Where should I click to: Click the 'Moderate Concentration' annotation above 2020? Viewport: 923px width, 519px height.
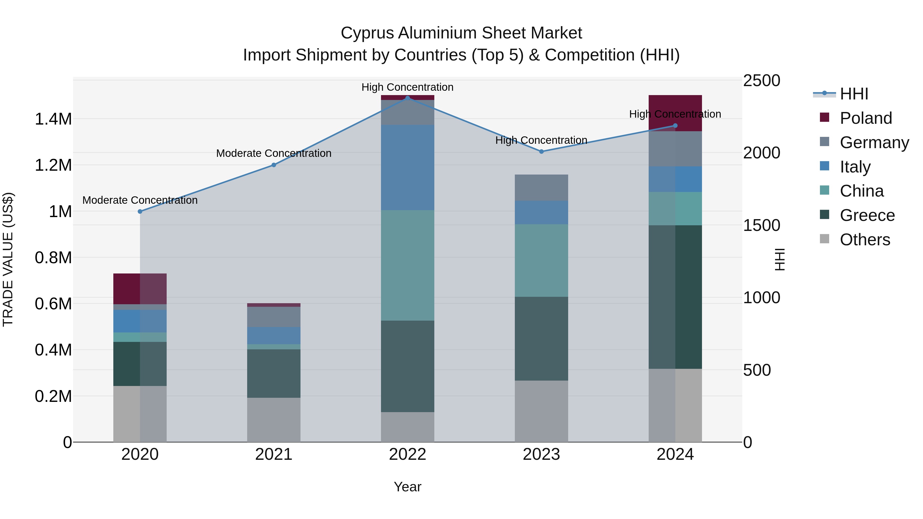[x=140, y=200]
